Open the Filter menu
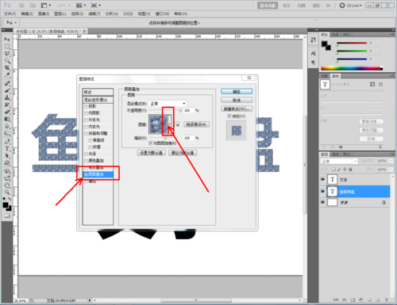The height and width of the screenshot is (305, 397). (x=94, y=13)
